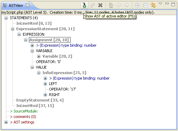This screenshot has height=131, width=178.
Task: Click the Forward arrow toolbar icon
Action: (127, 5)
